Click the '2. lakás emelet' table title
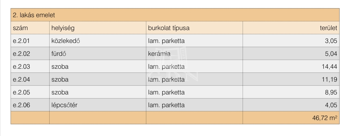 coord(34,15)
